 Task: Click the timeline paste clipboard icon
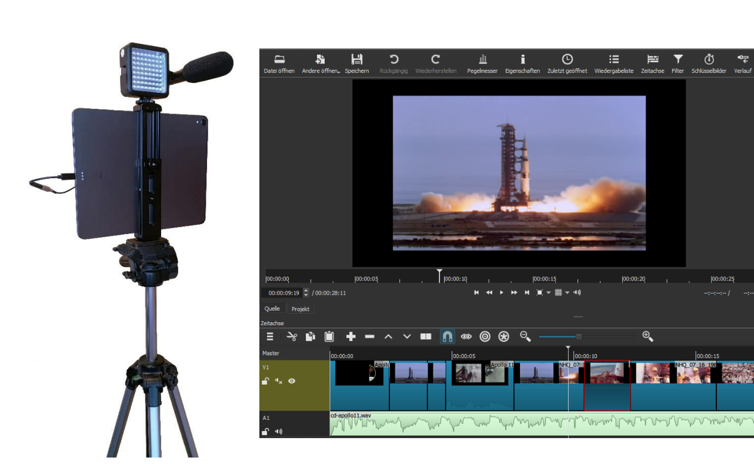329,336
